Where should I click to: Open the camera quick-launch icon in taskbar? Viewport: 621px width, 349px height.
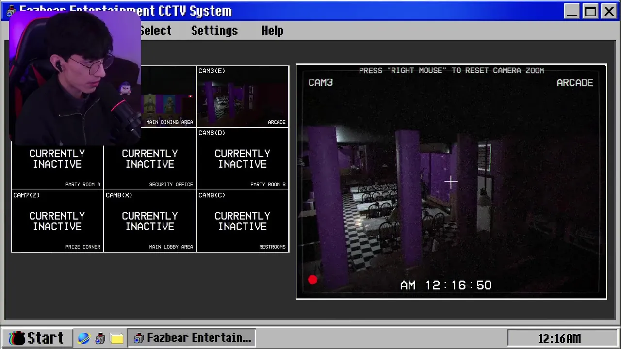[100, 338]
